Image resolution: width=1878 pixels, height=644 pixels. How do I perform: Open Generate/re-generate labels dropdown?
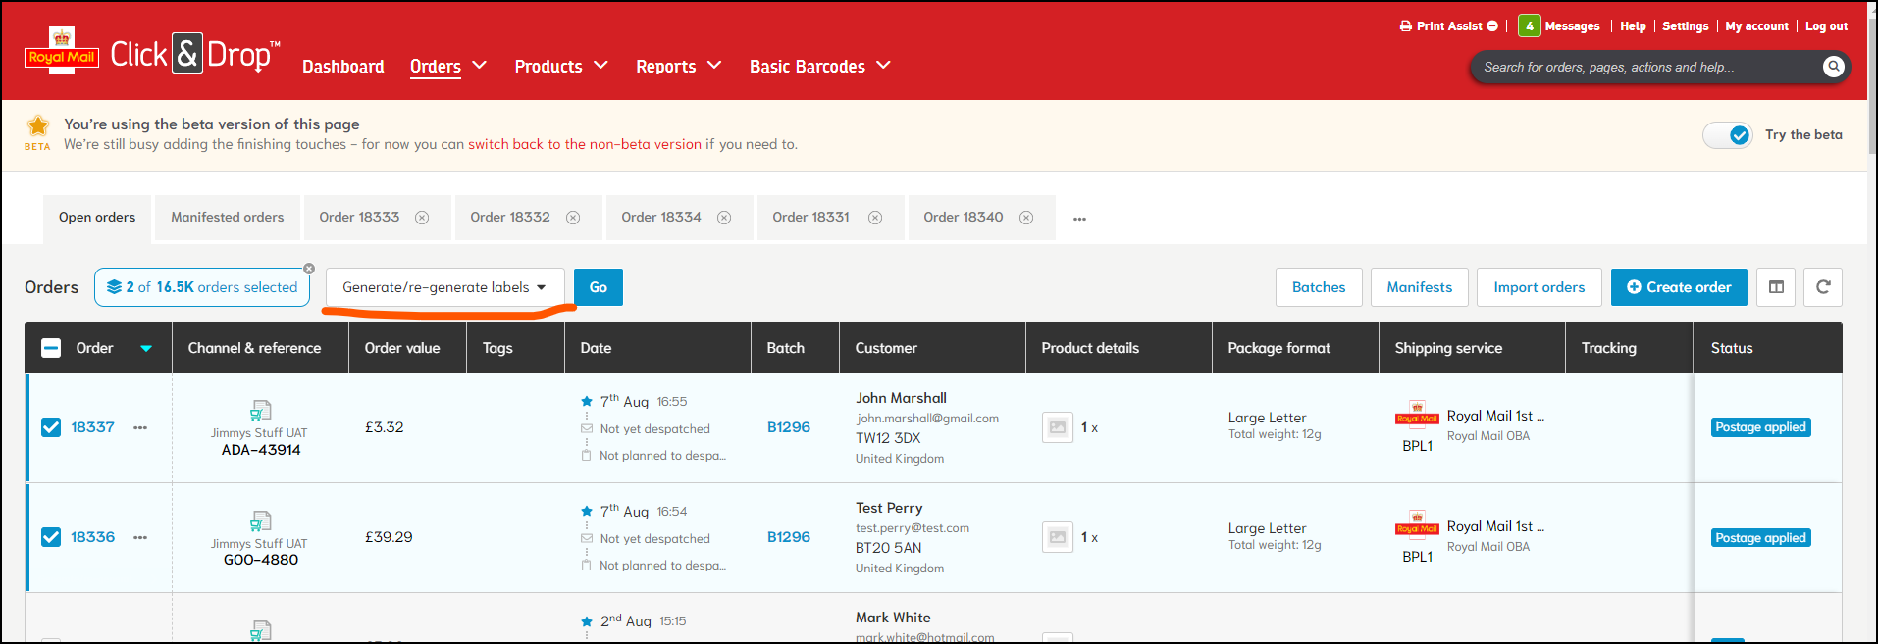[444, 287]
